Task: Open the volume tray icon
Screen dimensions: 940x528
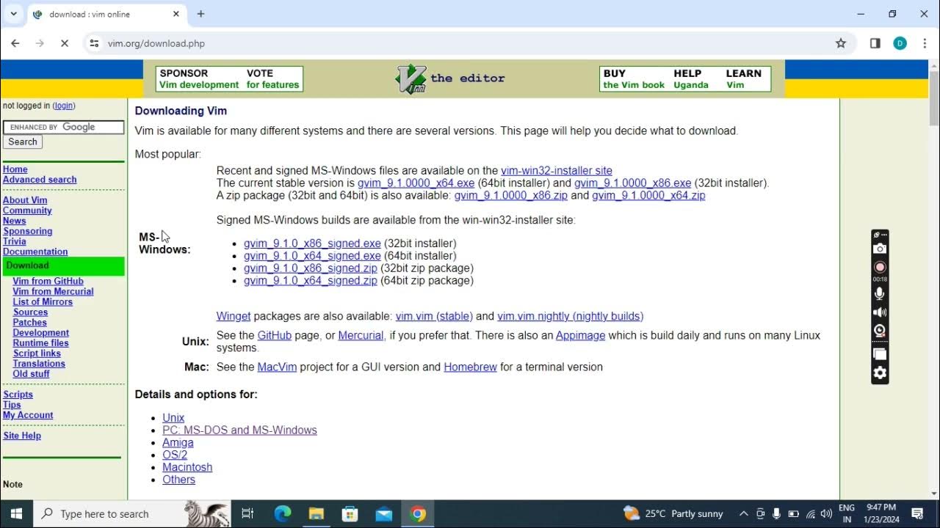Action: tap(826, 513)
